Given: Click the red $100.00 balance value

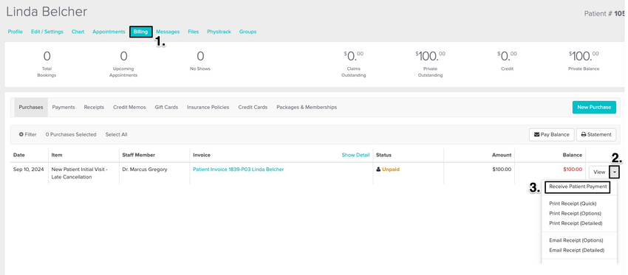Looking at the screenshot, I should pyautogui.click(x=573, y=170).
